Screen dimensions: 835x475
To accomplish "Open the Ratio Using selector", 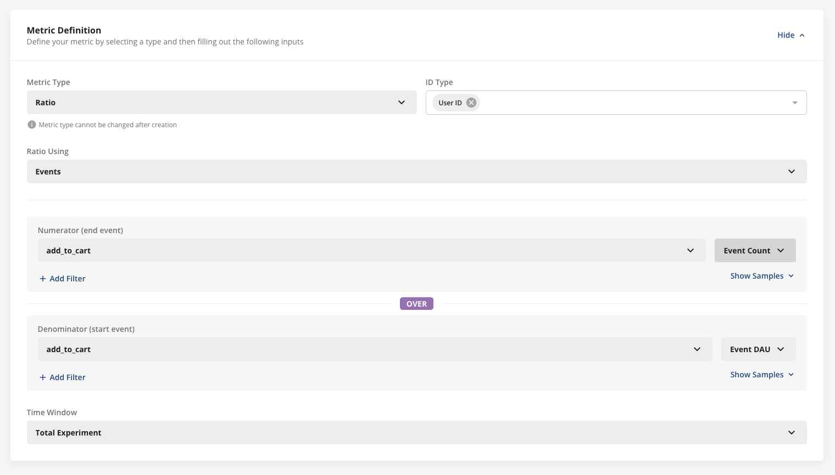I will pos(416,171).
